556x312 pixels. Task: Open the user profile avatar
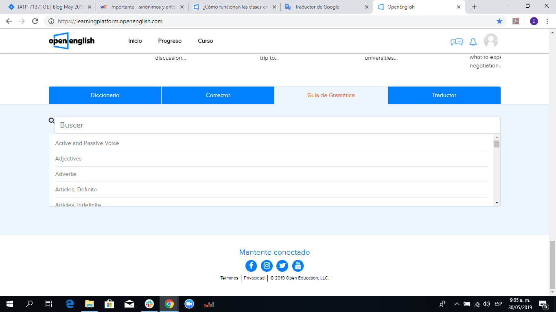(490, 41)
